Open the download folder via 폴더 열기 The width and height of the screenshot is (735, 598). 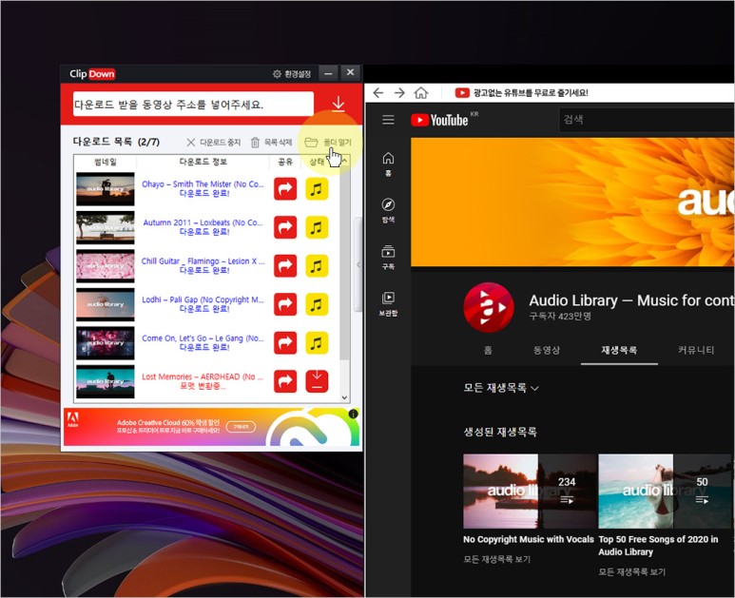328,142
